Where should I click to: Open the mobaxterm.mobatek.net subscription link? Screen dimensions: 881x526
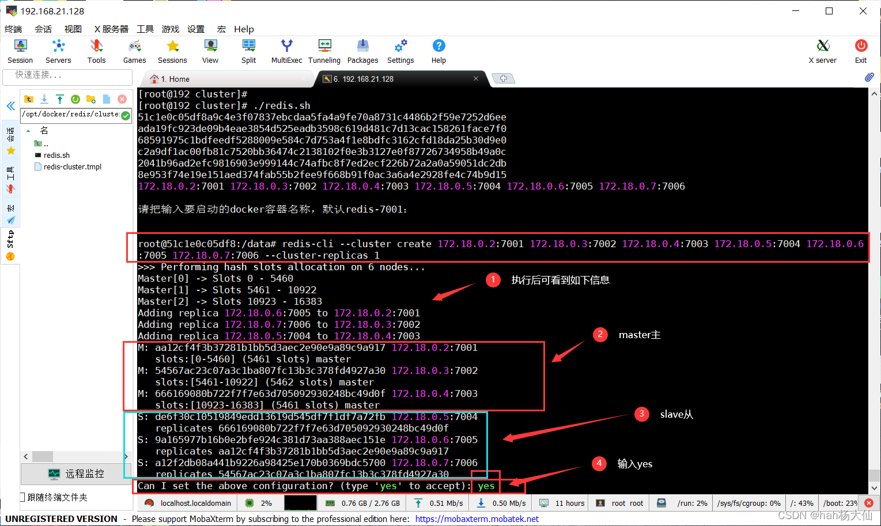pos(477,519)
